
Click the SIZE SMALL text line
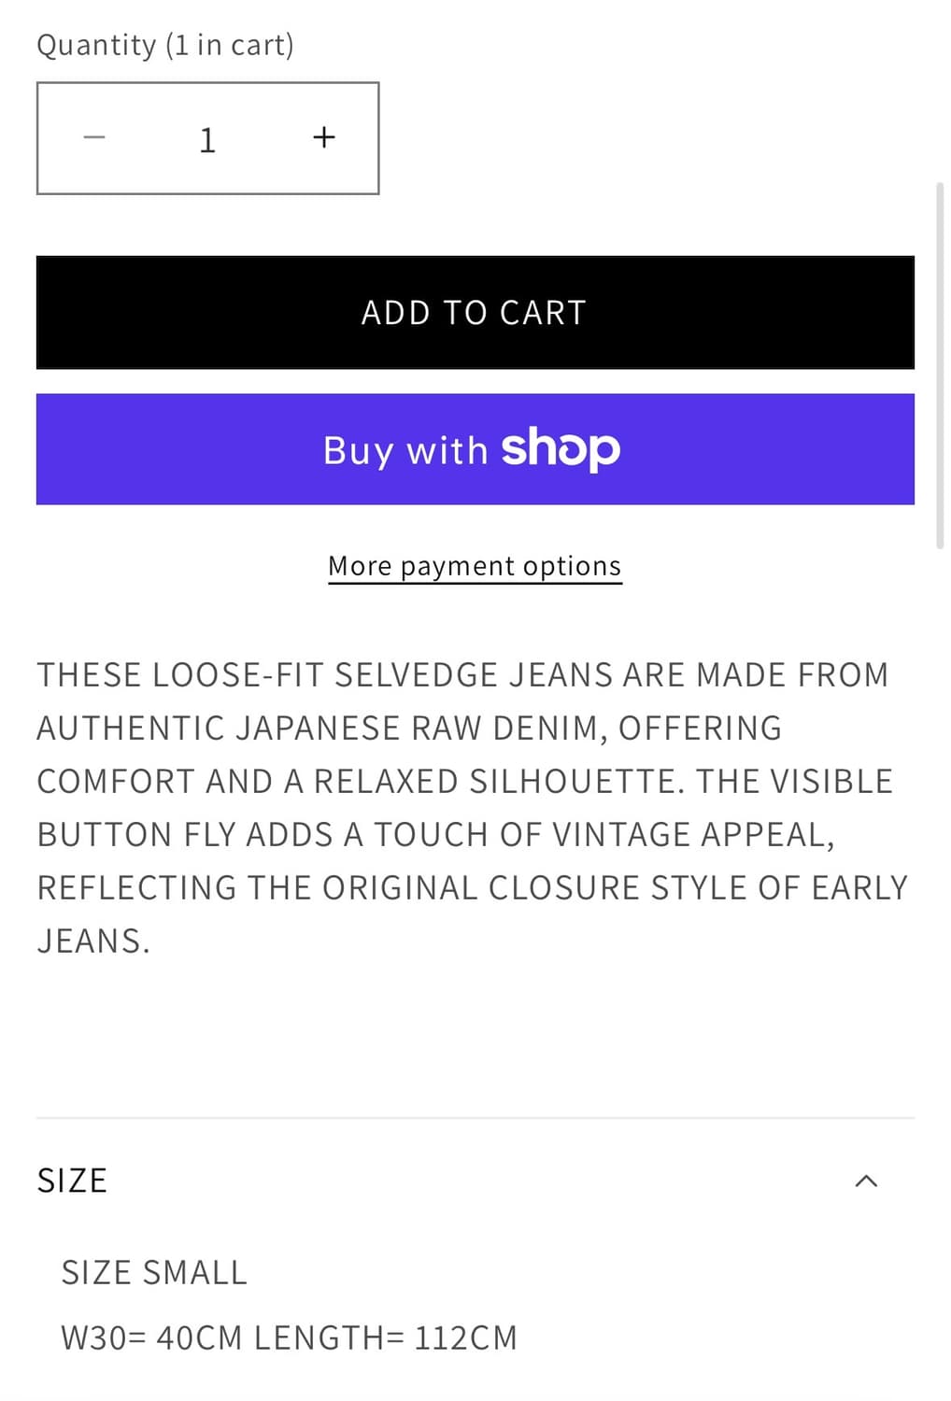tap(154, 1272)
